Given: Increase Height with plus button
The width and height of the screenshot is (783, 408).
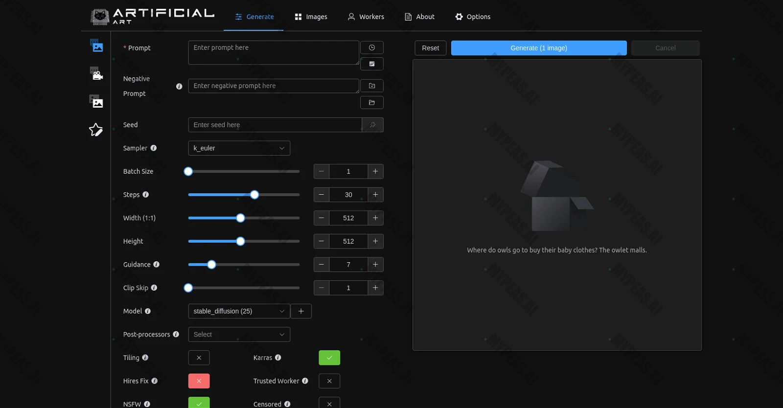Looking at the screenshot, I should (x=375, y=241).
